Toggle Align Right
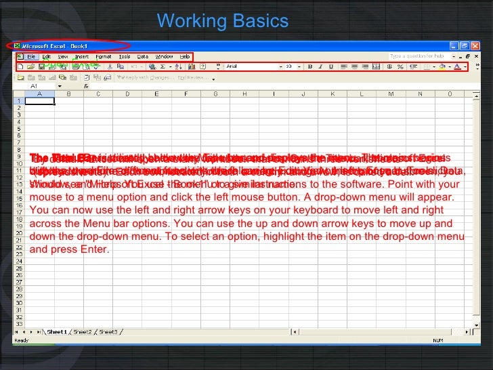The width and height of the screenshot is (493, 370). click(366, 66)
